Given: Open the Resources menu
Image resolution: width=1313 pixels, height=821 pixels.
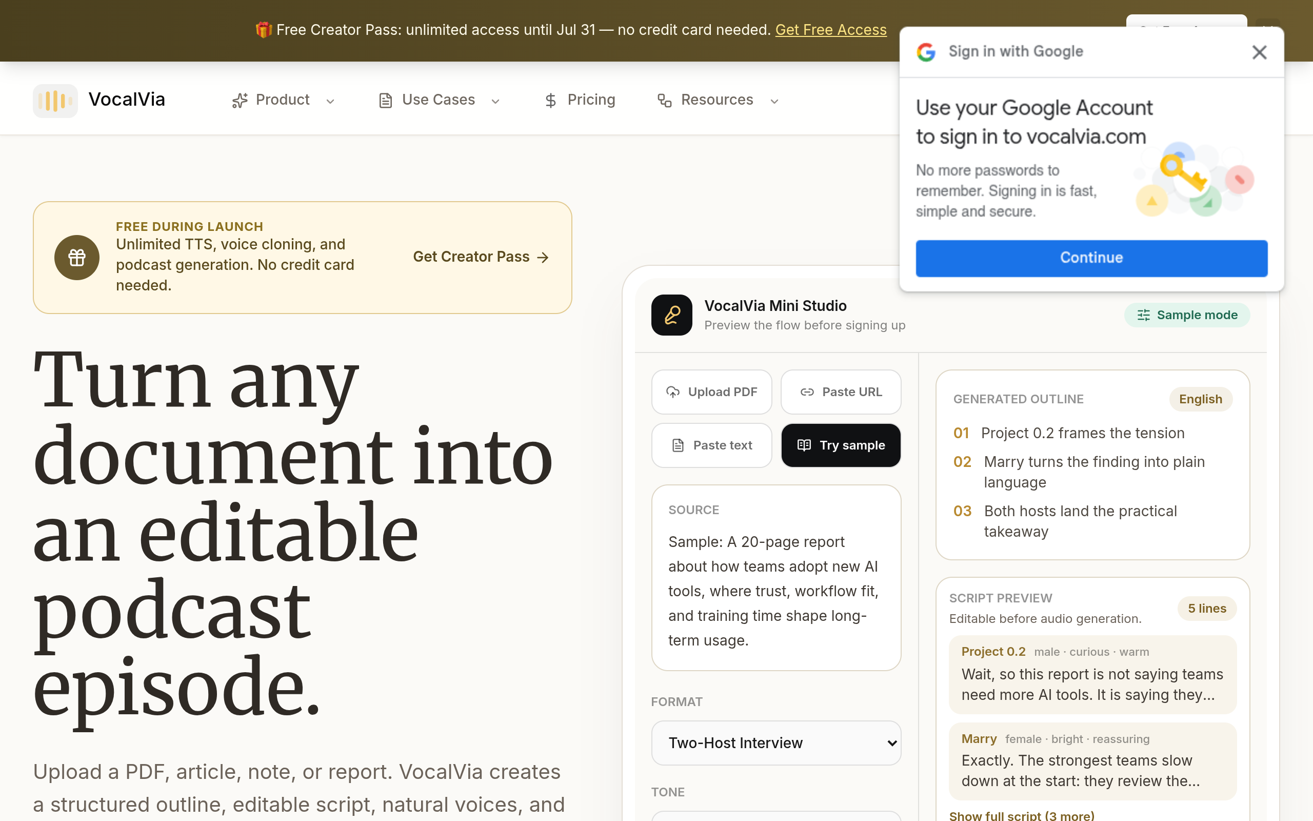Looking at the screenshot, I should tap(718, 101).
